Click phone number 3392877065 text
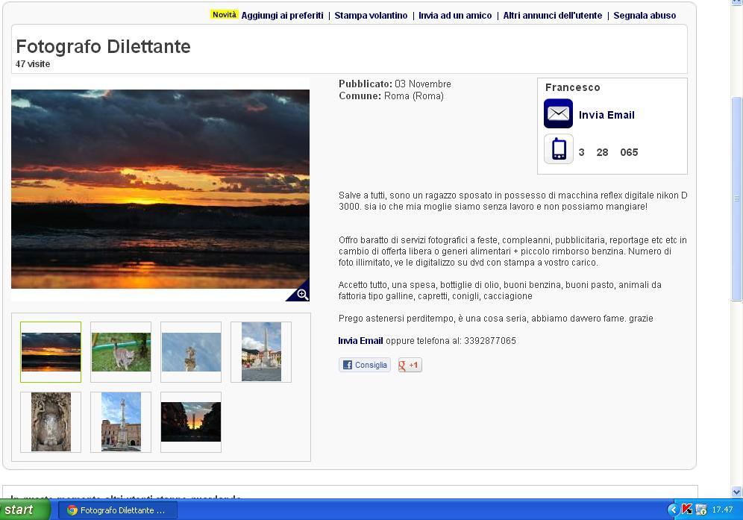The image size is (743, 520). (x=490, y=340)
